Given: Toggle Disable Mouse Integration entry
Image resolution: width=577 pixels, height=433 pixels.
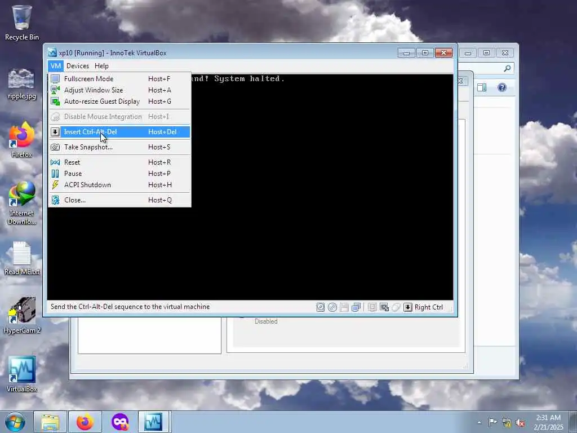Looking at the screenshot, I should point(119,117).
